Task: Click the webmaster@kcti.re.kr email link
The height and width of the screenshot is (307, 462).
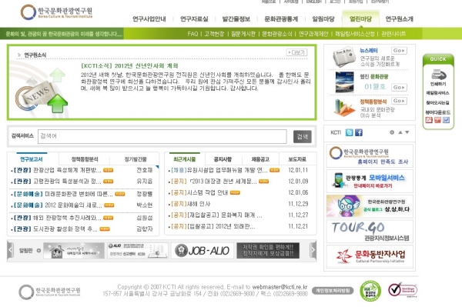Action: tap(280, 287)
